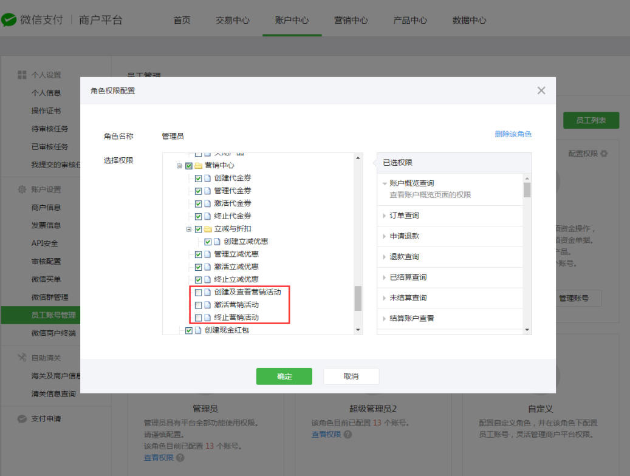
Task: Open the 数据中心 tab
Action: click(x=469, y=20)
